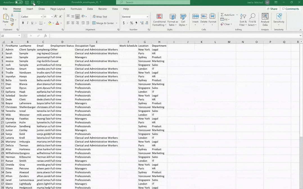Apply the Comma Style format

tap(136, 23)
